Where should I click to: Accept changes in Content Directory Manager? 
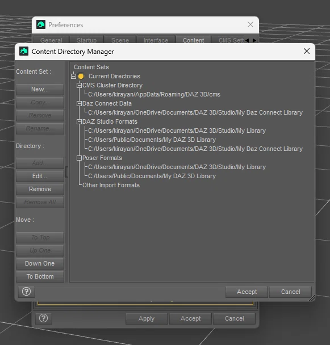click(247, 292)
